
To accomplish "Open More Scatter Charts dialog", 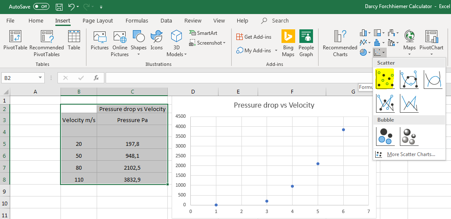I will tap(411, 154).
